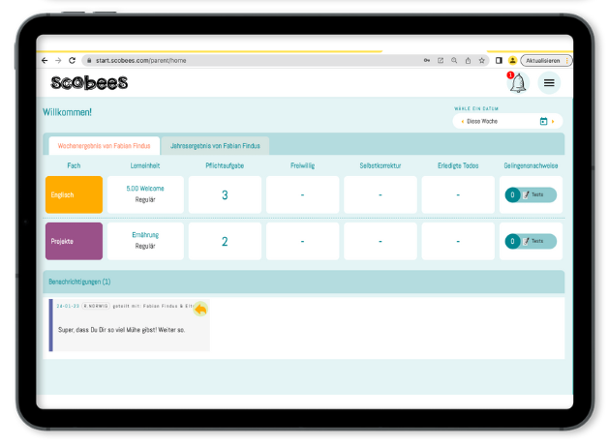Go to previous week with left arrow

pos(462,122)
